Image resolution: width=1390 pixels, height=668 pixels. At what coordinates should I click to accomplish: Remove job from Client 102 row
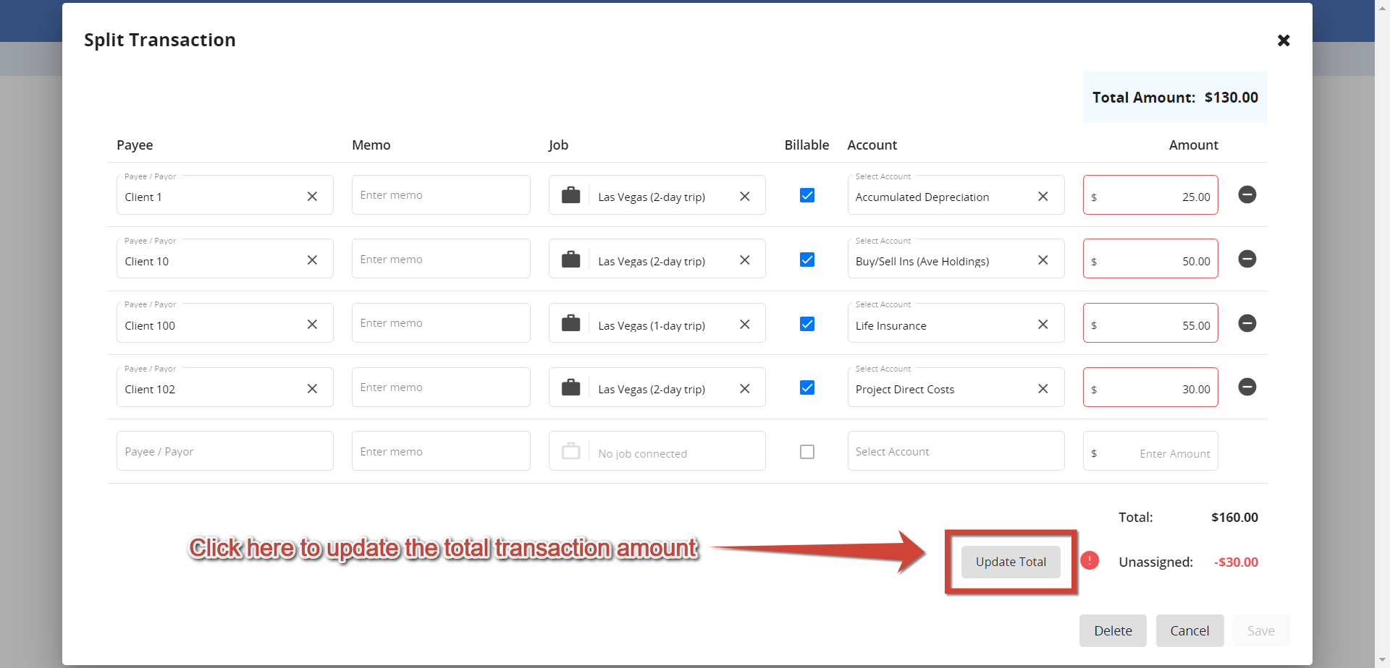coord(744,389)
